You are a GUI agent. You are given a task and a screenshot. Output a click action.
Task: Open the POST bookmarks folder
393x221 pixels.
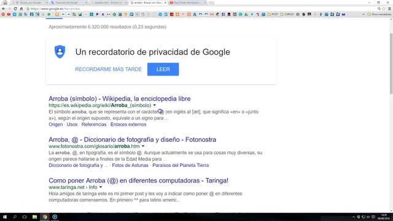pos(273,14)
